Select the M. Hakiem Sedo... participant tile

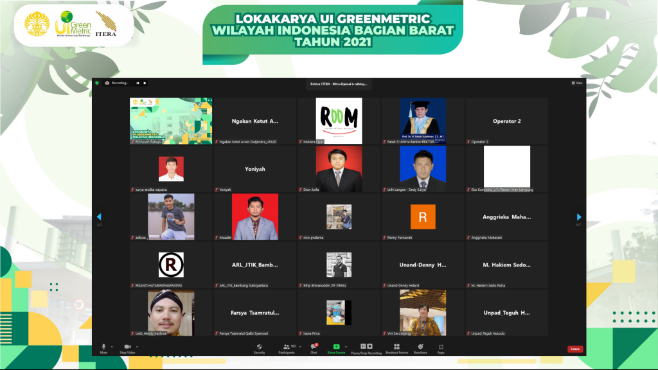tap(506, 265)
